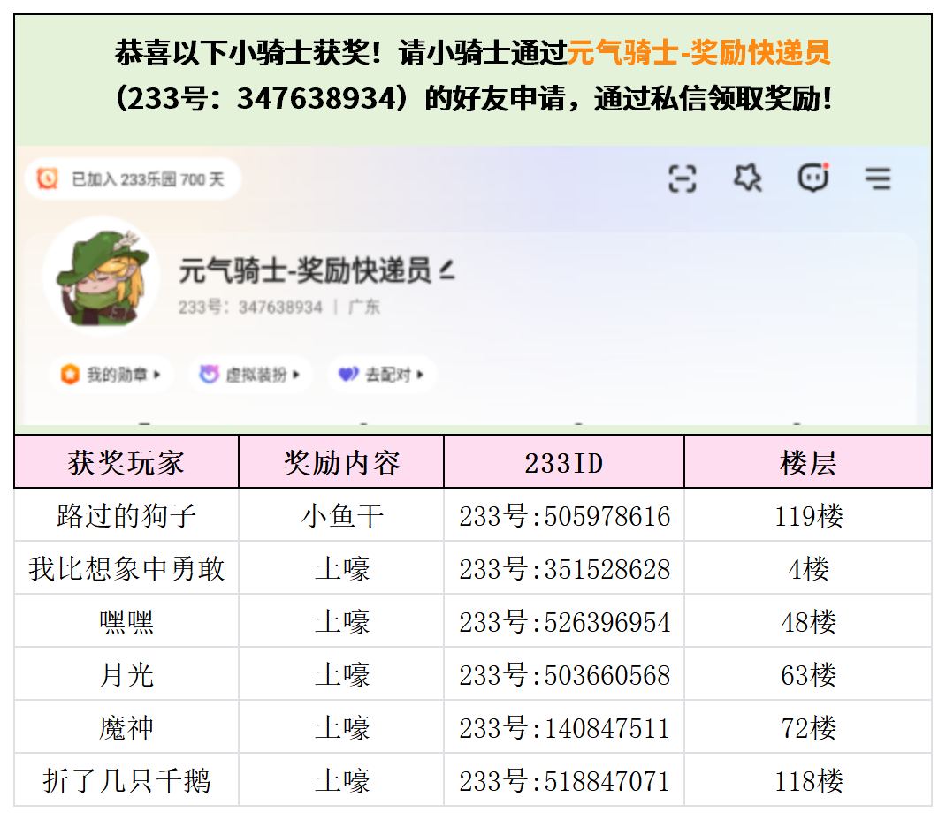Click the 已加入233乐园 700天 badge
Screen dimensions: 946x820
133,179
